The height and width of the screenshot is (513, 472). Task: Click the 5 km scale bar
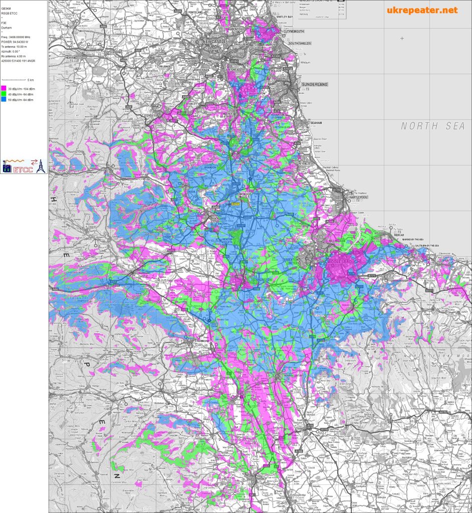[x=14, y=80]
